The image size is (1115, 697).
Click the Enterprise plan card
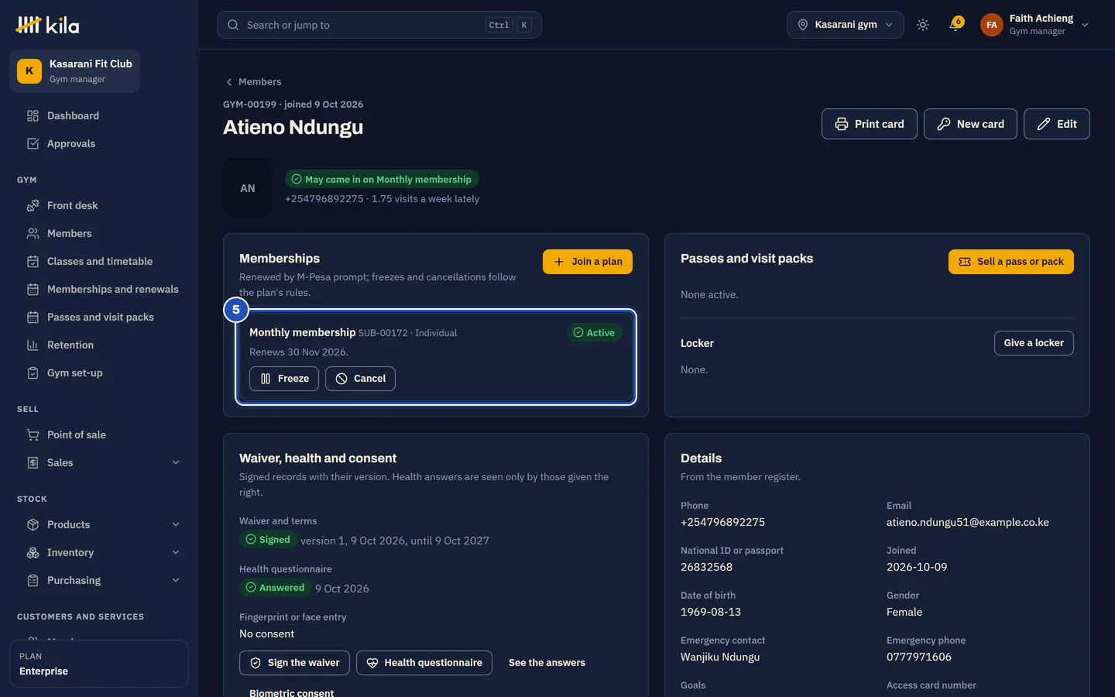99,664
